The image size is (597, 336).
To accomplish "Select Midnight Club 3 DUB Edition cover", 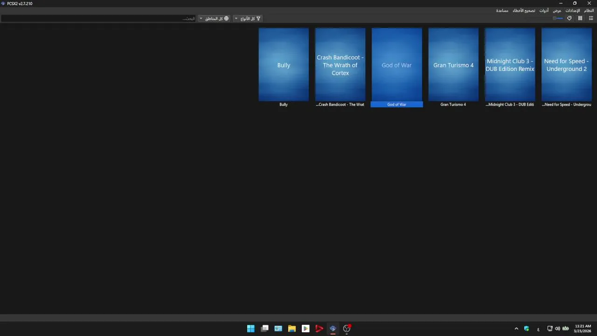I will [510, 64].
